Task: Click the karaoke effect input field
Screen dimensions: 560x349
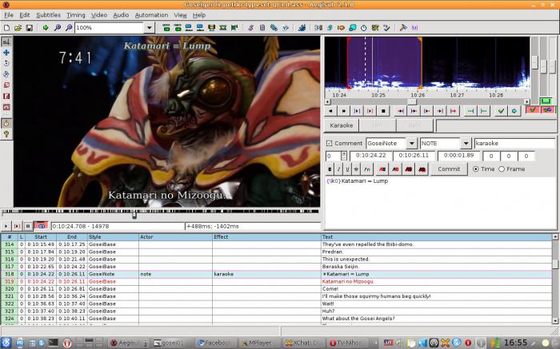Action: (x=514, y=143)
